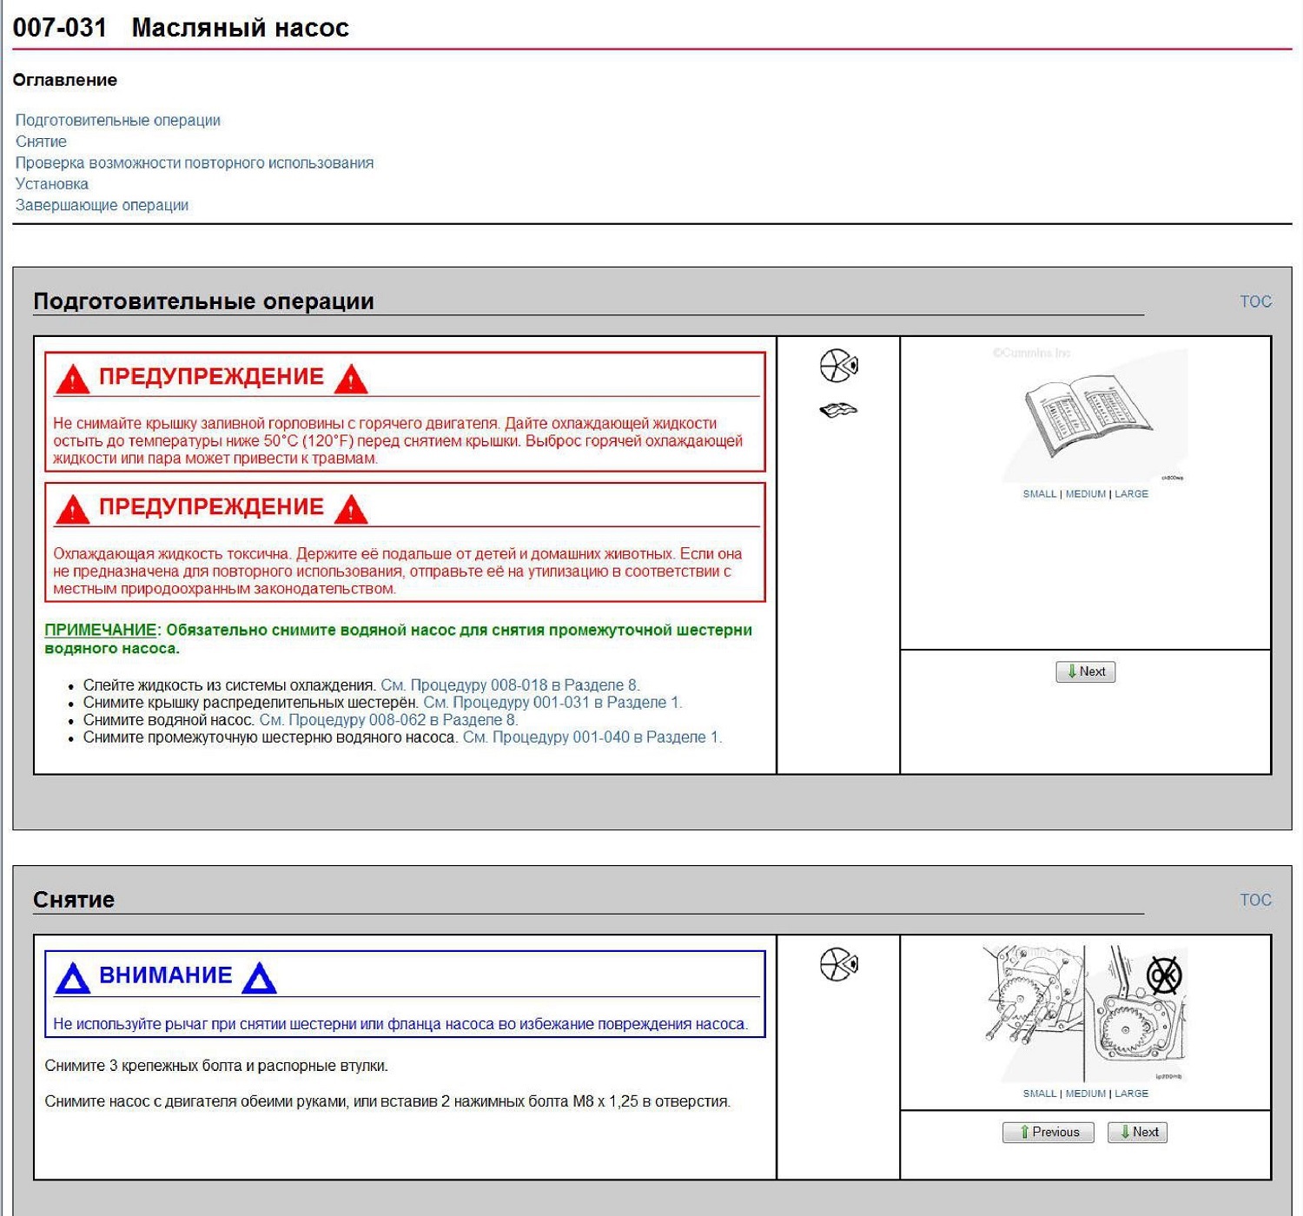
Task: Select SMALL size for book illustration
Action: 1039,494
